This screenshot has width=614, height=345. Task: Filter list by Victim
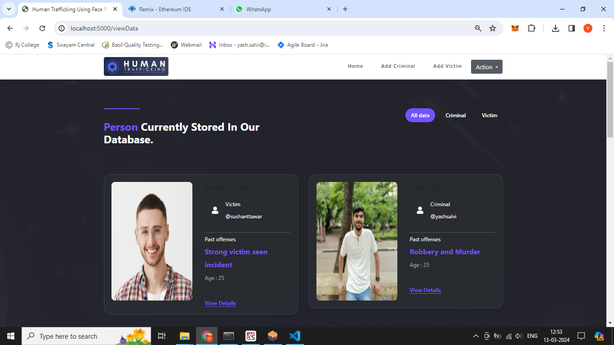coord(489,115)
